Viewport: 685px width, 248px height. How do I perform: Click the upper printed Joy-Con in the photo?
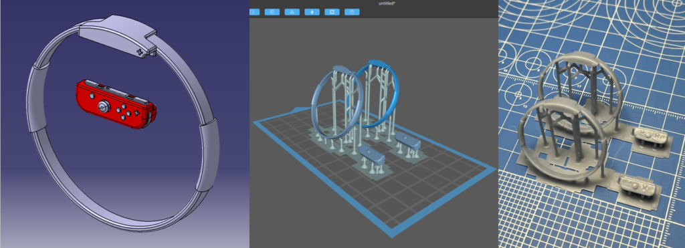click(650, 136)
